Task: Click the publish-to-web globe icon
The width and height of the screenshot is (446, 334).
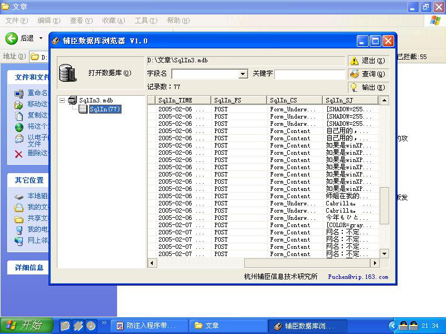Action: coord(19,127)
